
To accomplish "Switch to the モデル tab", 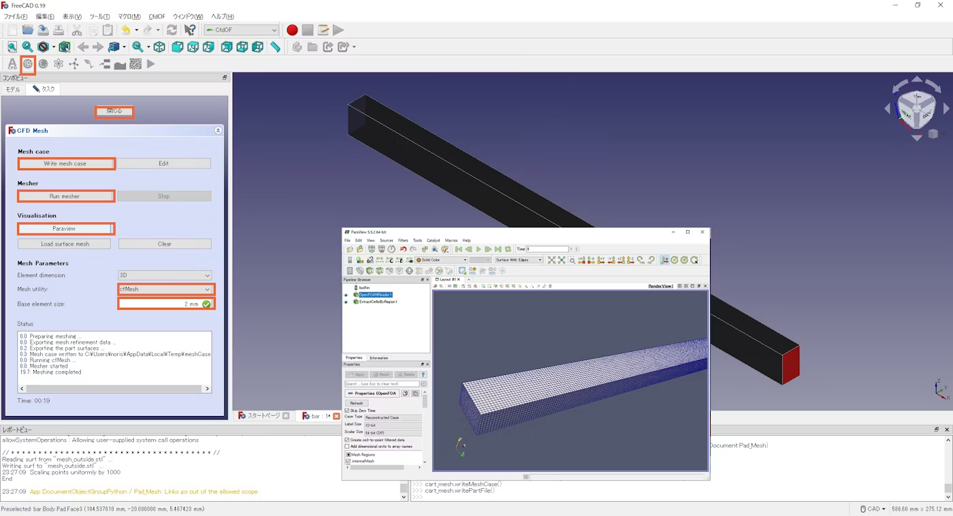I will pos(13,89).
